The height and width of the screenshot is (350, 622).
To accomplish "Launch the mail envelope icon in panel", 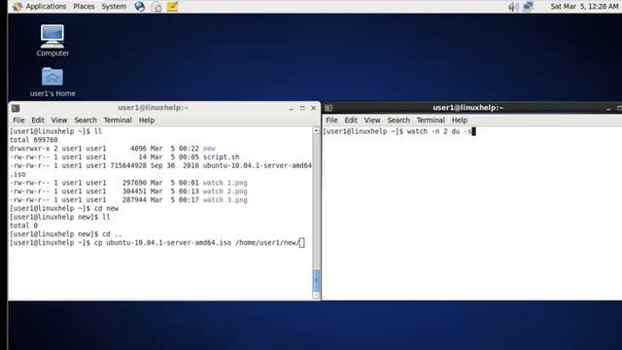I will (x=156, y=7).
